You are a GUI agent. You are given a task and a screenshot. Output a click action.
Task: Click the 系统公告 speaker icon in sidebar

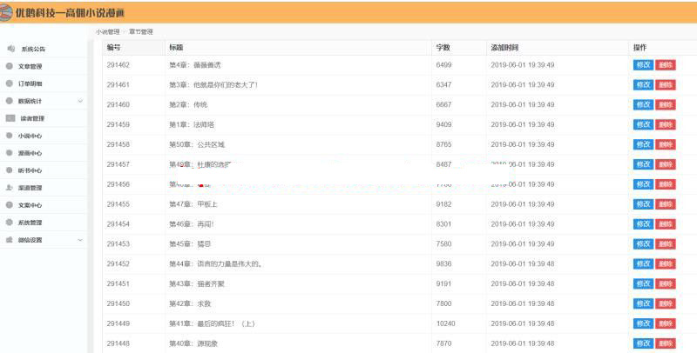[x=10, y=49]
